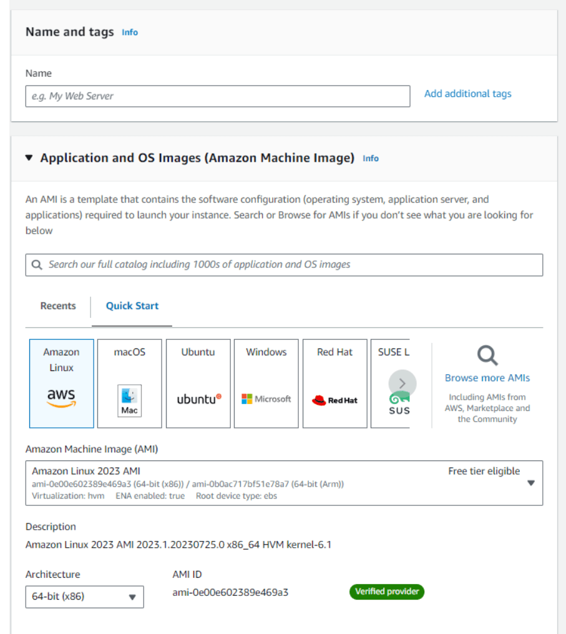Open the Amazon Machine Image dropdown
Viewport: 566px width, 634px height.
[x=284, y=483]
